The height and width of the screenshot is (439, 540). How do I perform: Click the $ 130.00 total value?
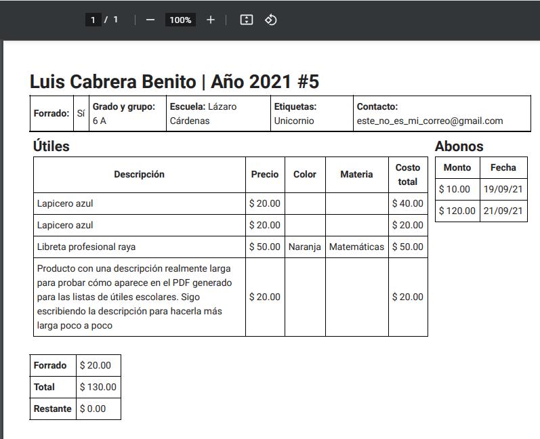[98, 387]
